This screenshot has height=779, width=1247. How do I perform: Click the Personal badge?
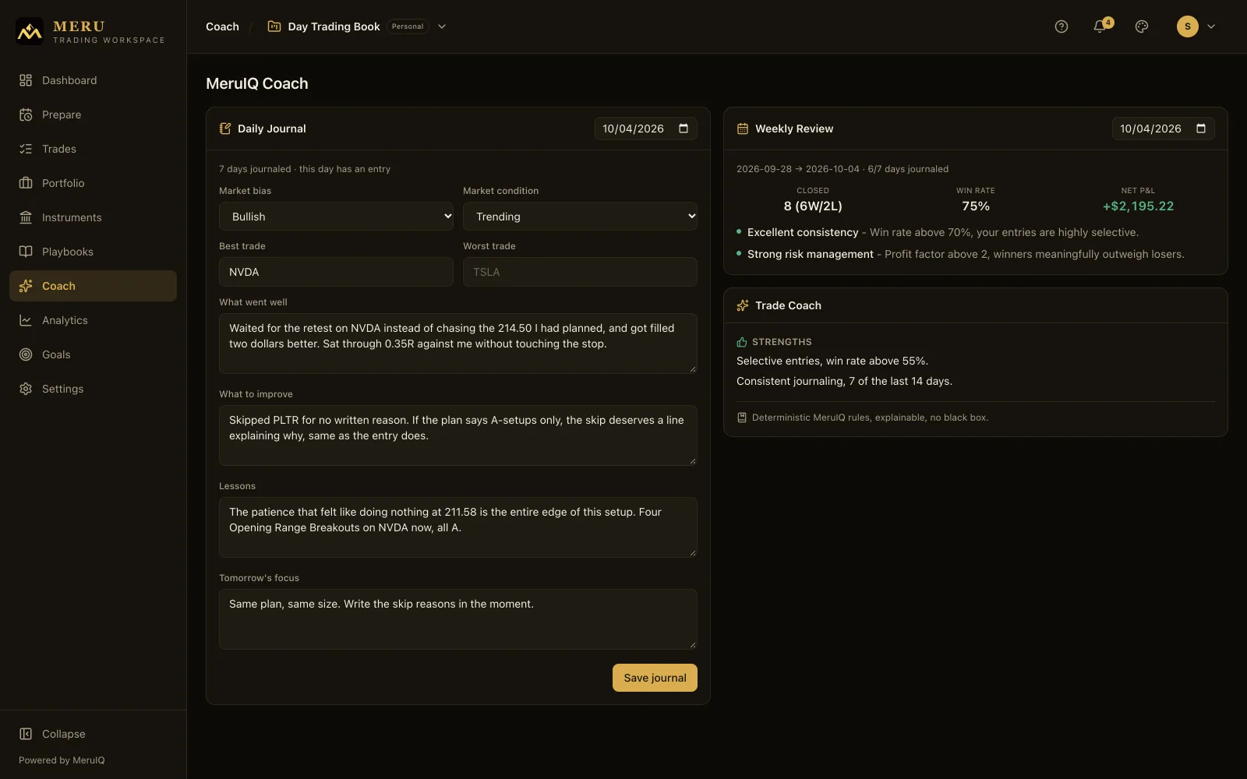click(x=408, y=26)
